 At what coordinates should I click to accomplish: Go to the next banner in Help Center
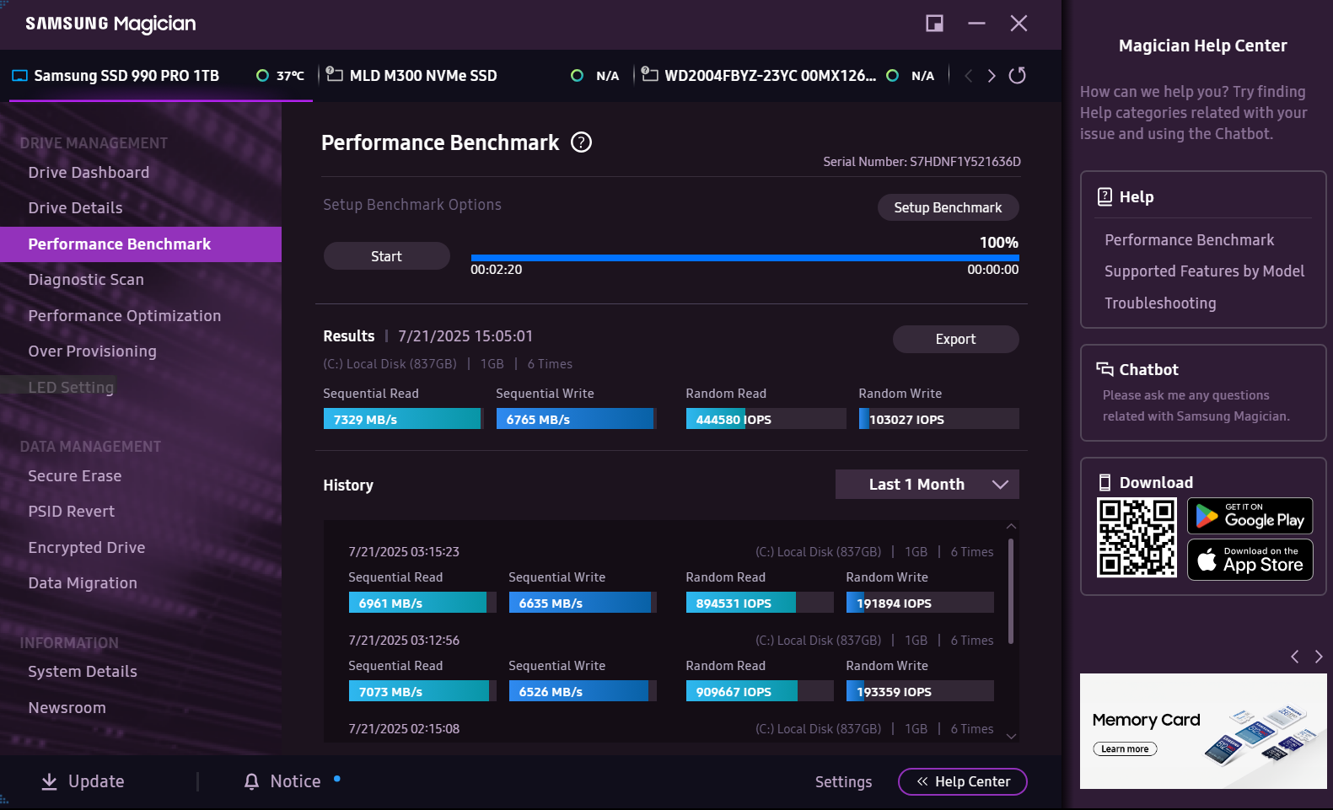[x=1319, y=657]
